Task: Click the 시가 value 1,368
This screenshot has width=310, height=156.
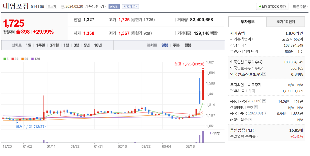Action: 89,33
